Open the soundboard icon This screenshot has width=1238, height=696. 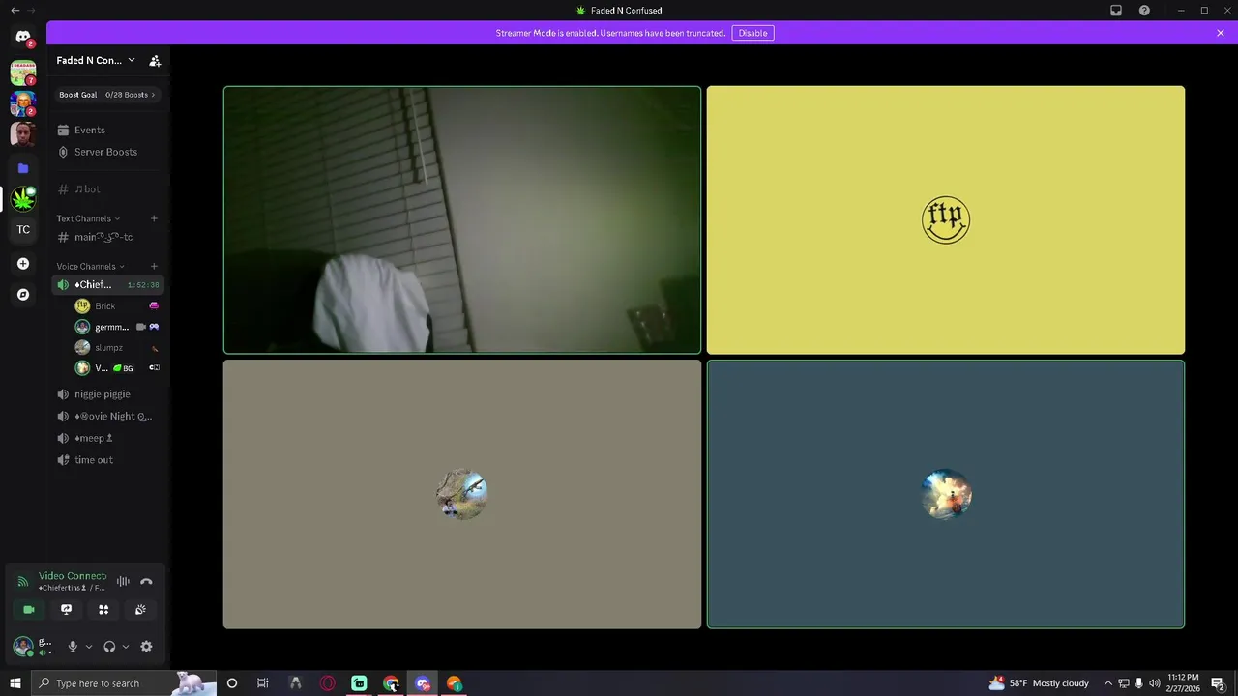tap(140, 609)
